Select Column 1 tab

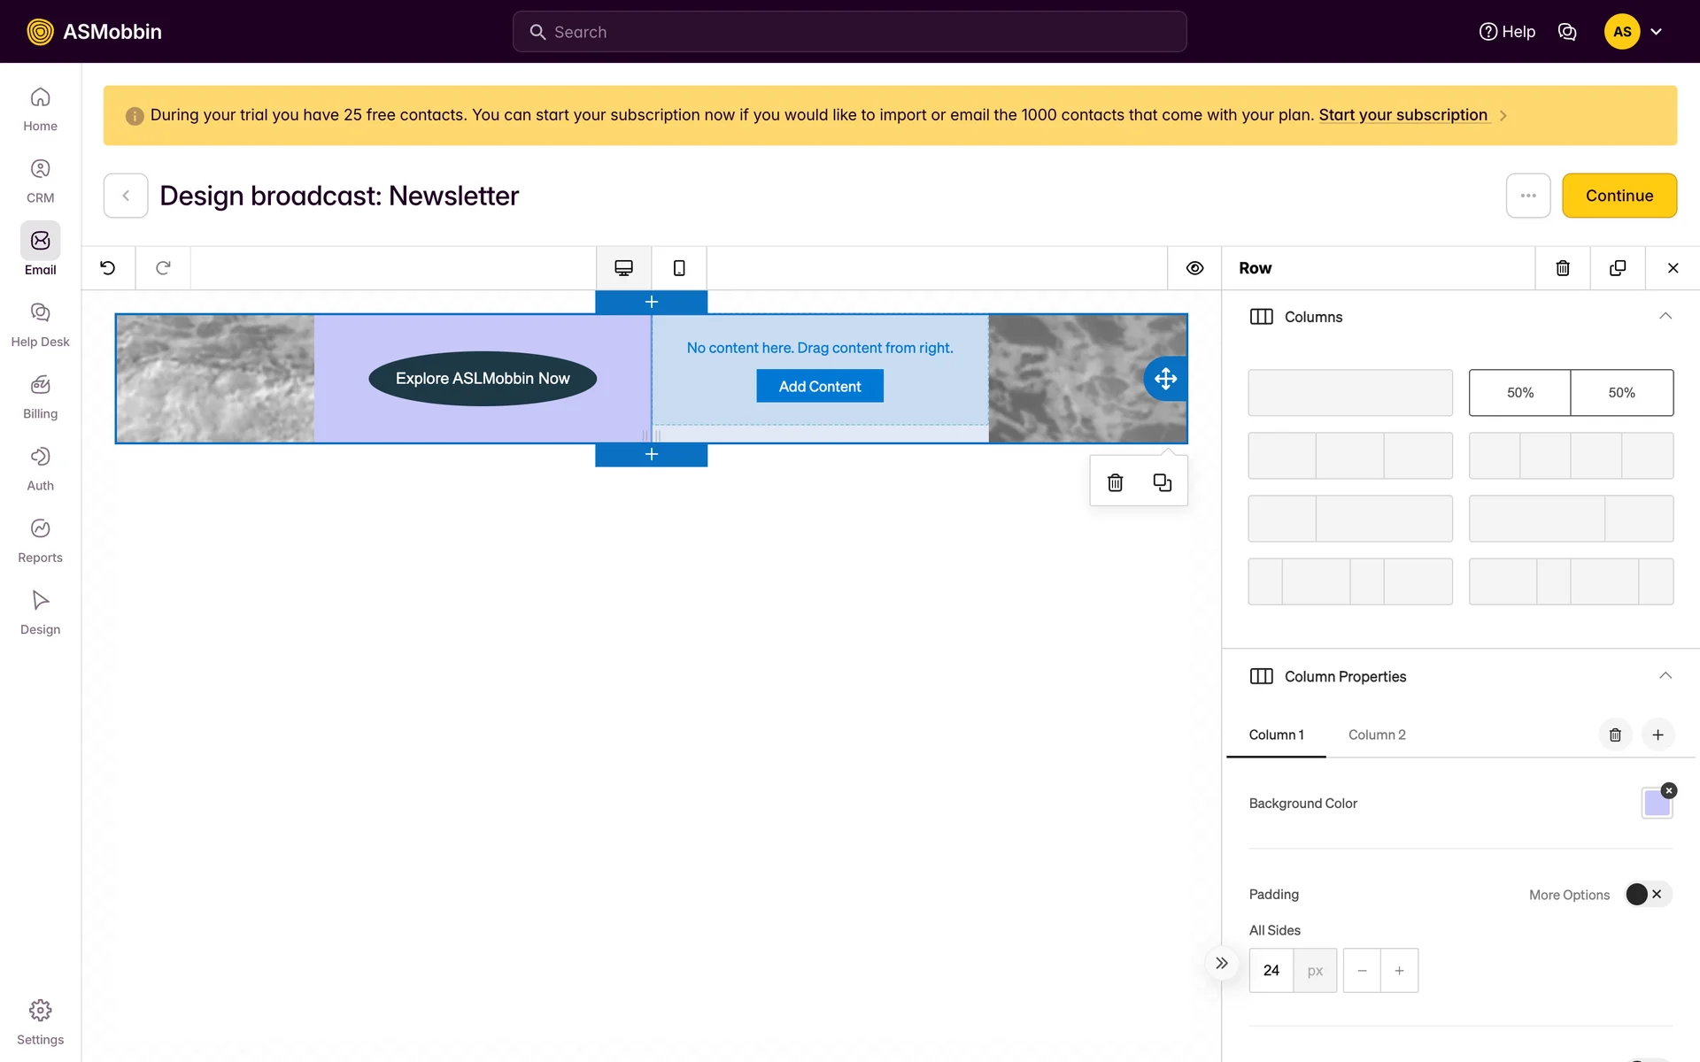click(1276, 735)
